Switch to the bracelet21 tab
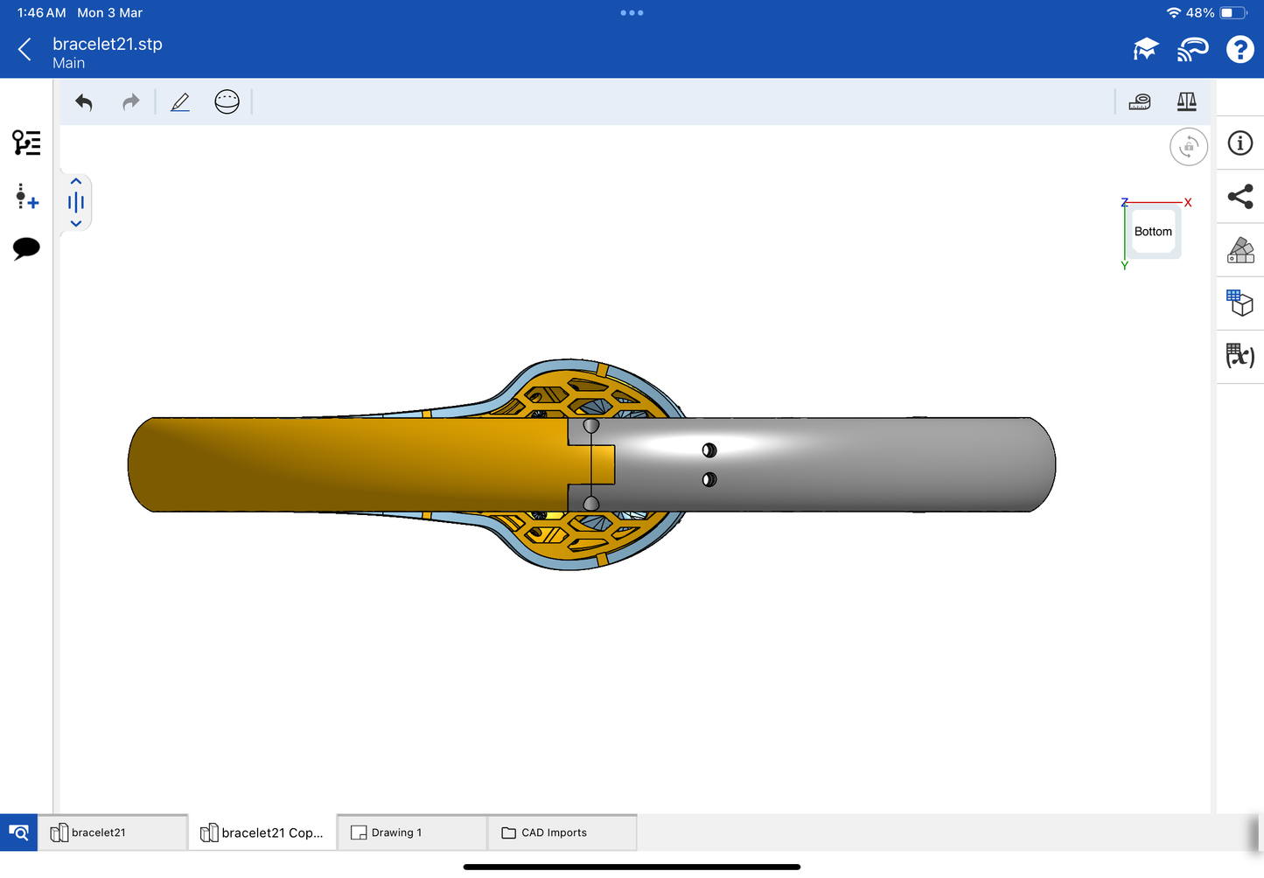Image resolution: width=1264 pixels, height=878 pixels. [112, 833]
